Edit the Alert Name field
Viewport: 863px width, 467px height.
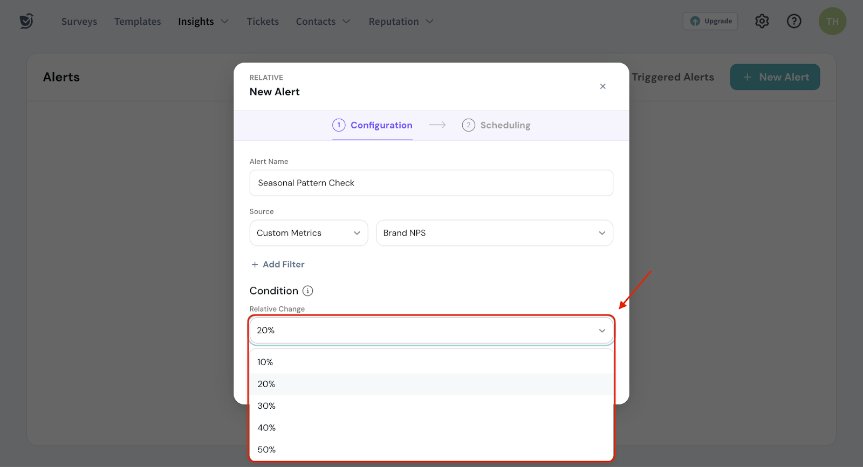[431, 183]
